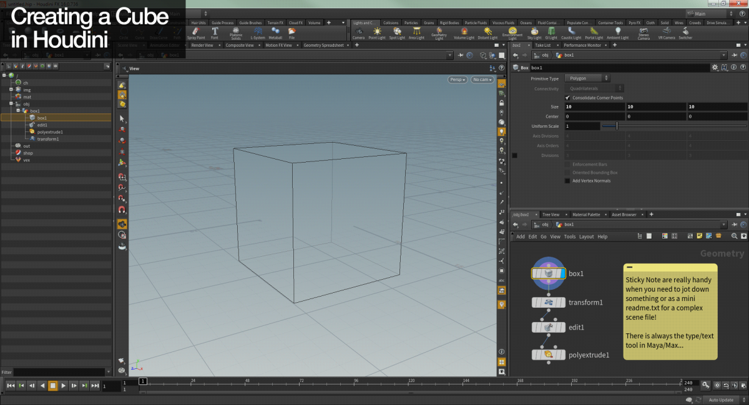Toggle Oriented Bounding Box checkbox

pyautogui.click(x=567, y=173)
